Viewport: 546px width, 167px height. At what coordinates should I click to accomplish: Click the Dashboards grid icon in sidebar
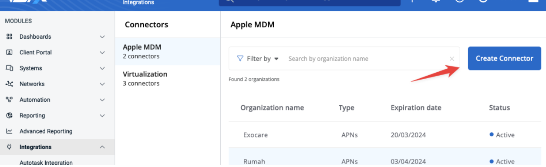click(9, 37)
